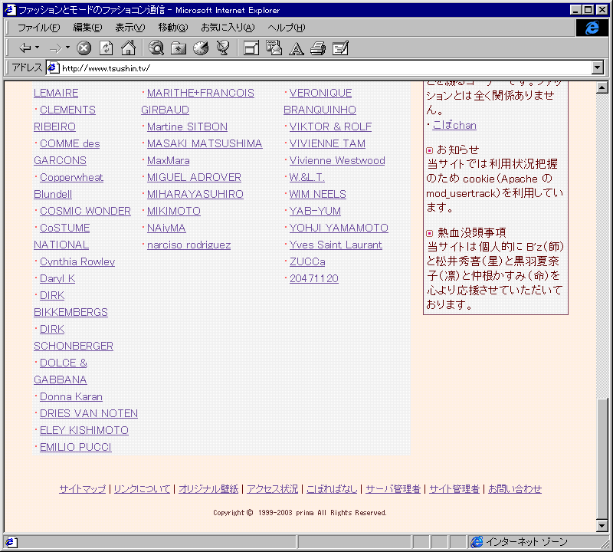Click the Forward arrow toolbar button
This screenshot has width=613, height=552.
55,48
